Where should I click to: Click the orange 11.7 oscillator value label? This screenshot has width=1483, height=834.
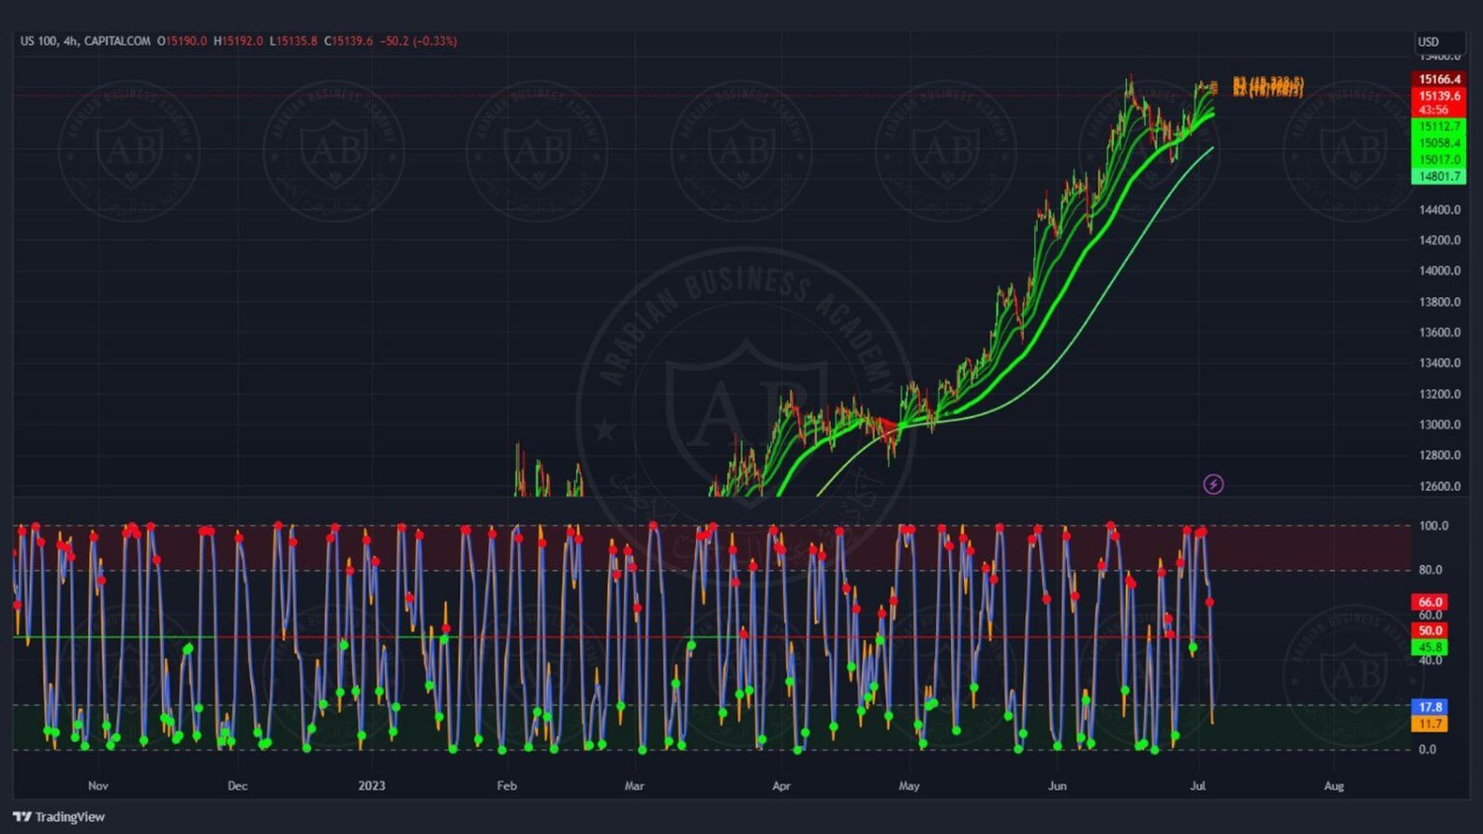(x=1430, y=724)
